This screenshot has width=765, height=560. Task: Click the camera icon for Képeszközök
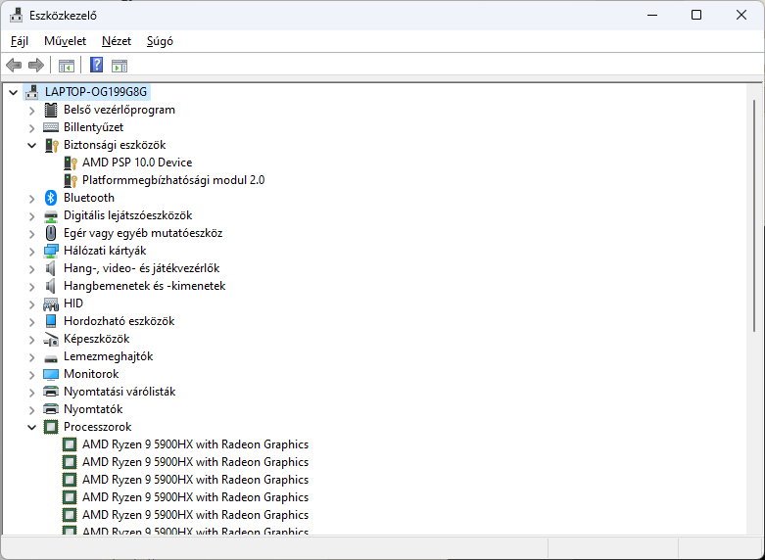click(x=51, y=339)
